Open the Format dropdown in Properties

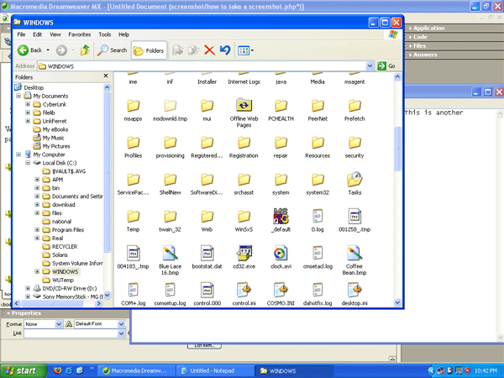59,324
